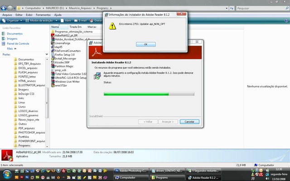290x181 pixels.
Task: Launch FileZilla from quick launch
Action: [63, 171]
